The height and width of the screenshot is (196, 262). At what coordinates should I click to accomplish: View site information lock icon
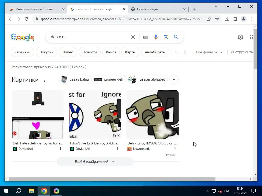(x=37, y=19)
